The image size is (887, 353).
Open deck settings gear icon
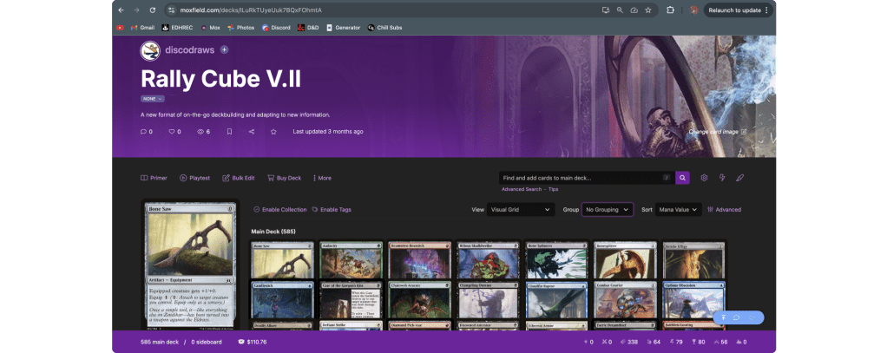pyautogui.click(x=704, y=178)
